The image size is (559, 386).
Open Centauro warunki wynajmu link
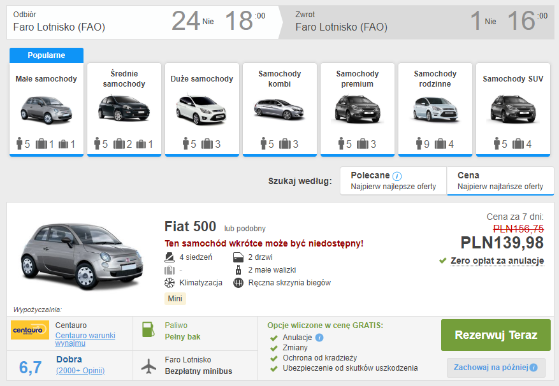pyautogui.click(x=85, y=340)
